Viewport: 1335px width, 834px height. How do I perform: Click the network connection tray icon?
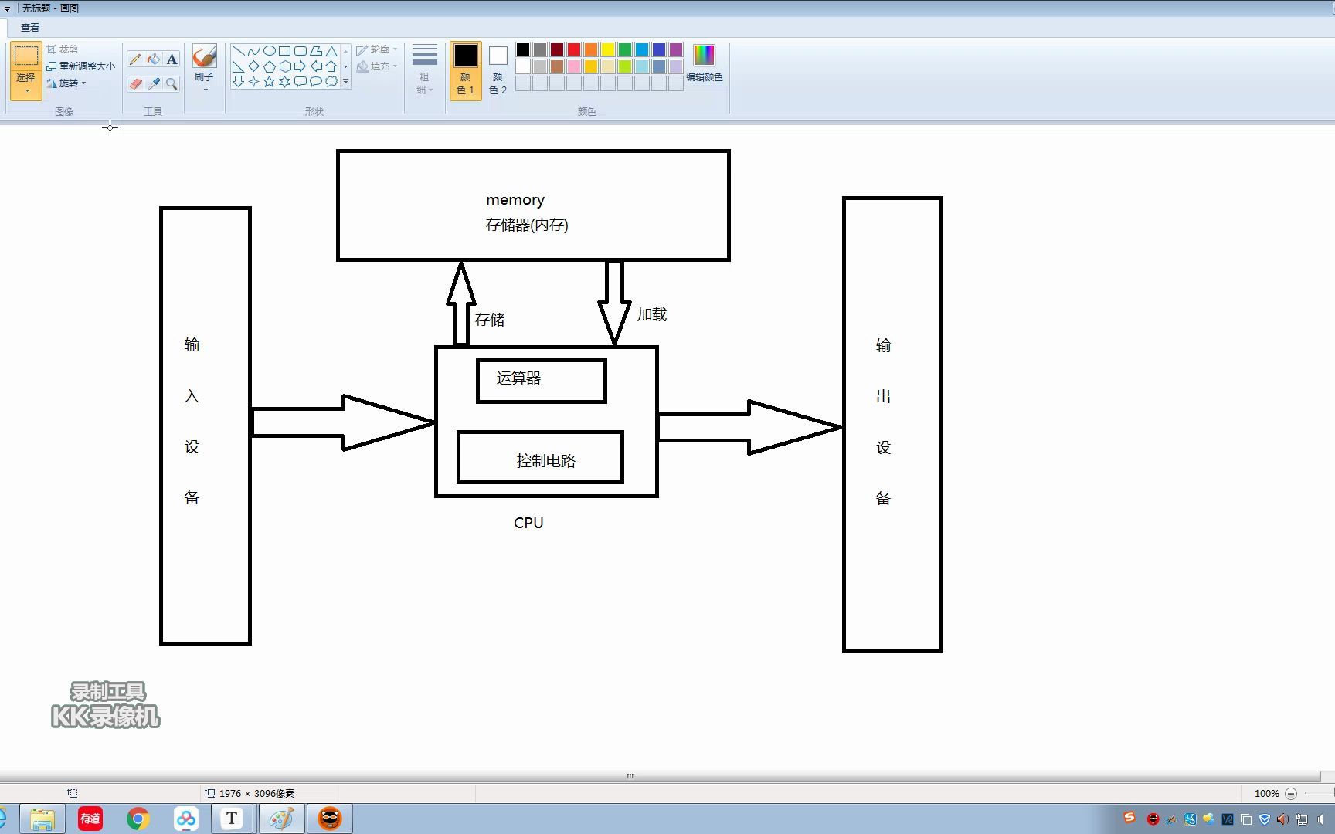click(x=1302, y=819)
